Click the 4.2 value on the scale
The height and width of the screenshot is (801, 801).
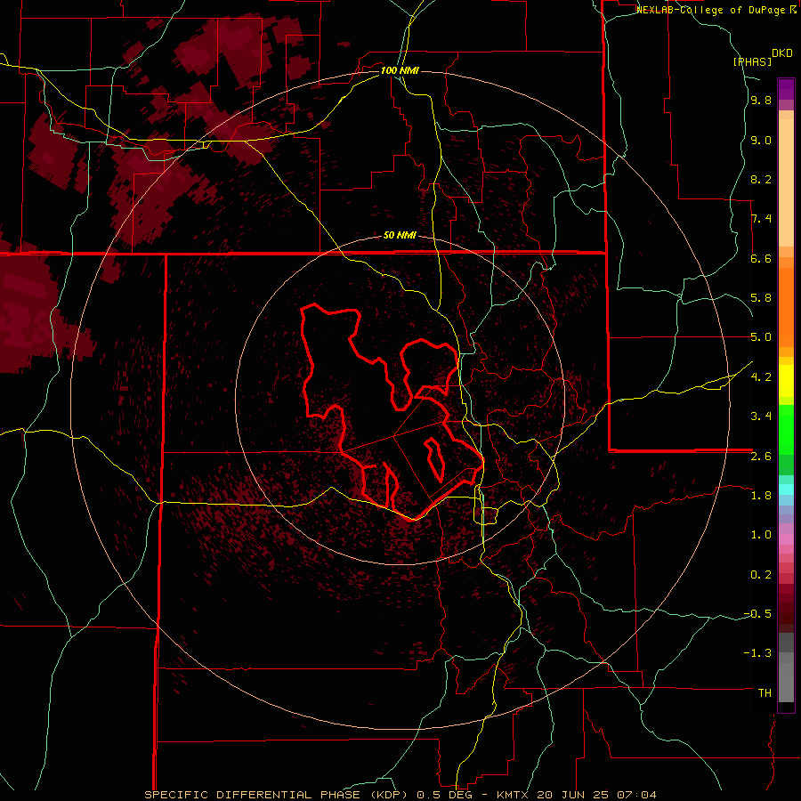click(x=761, y=377)
